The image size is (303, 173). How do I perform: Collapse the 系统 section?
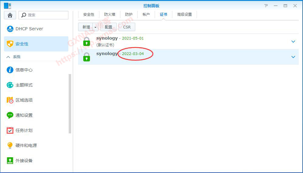pos(8,57)
